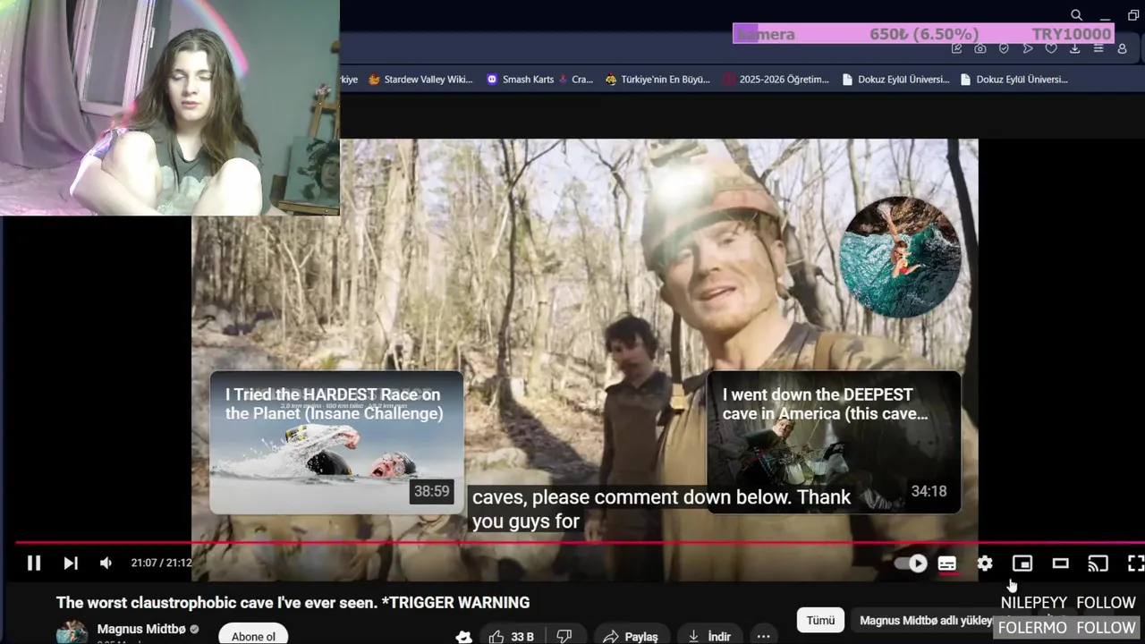Viewport: 1145px width, 644px height.
Task: Dislike the video thumbs-down icon
Action: pyautogui.click(x=564, y=636)
